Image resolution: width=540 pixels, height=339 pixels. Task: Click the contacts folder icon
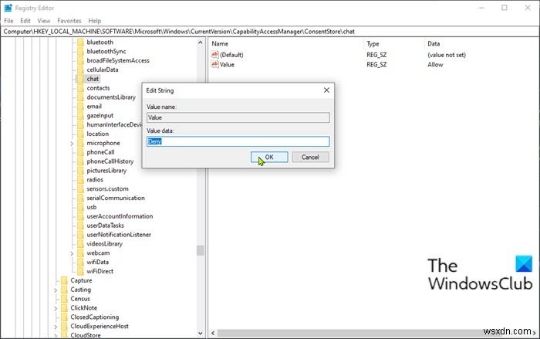[x=80, y=88]
